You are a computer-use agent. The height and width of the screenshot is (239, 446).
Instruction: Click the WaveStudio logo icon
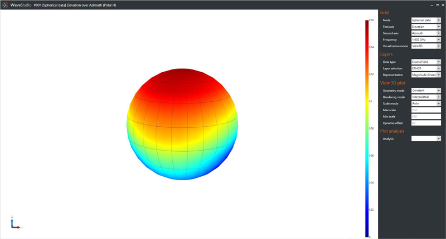[5, 4]
